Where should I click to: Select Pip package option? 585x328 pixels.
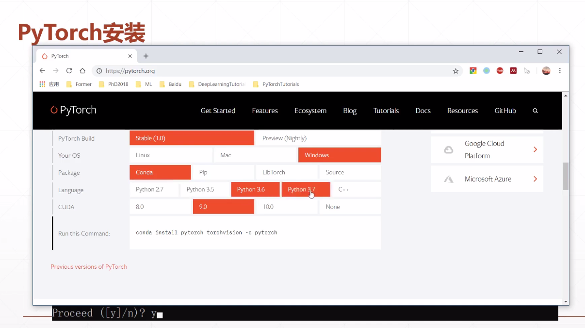224,172
